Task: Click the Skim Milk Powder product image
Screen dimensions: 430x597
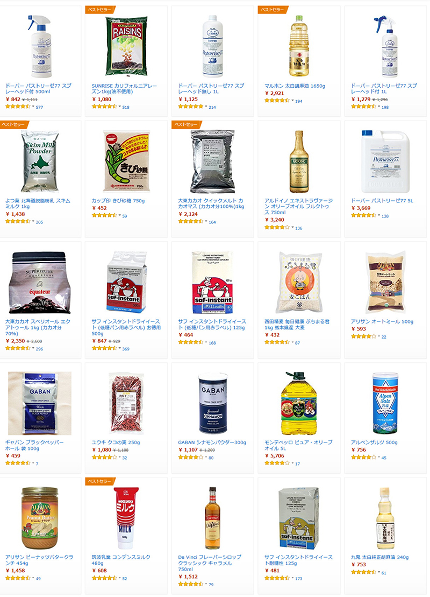Action: tap(40, 161)
